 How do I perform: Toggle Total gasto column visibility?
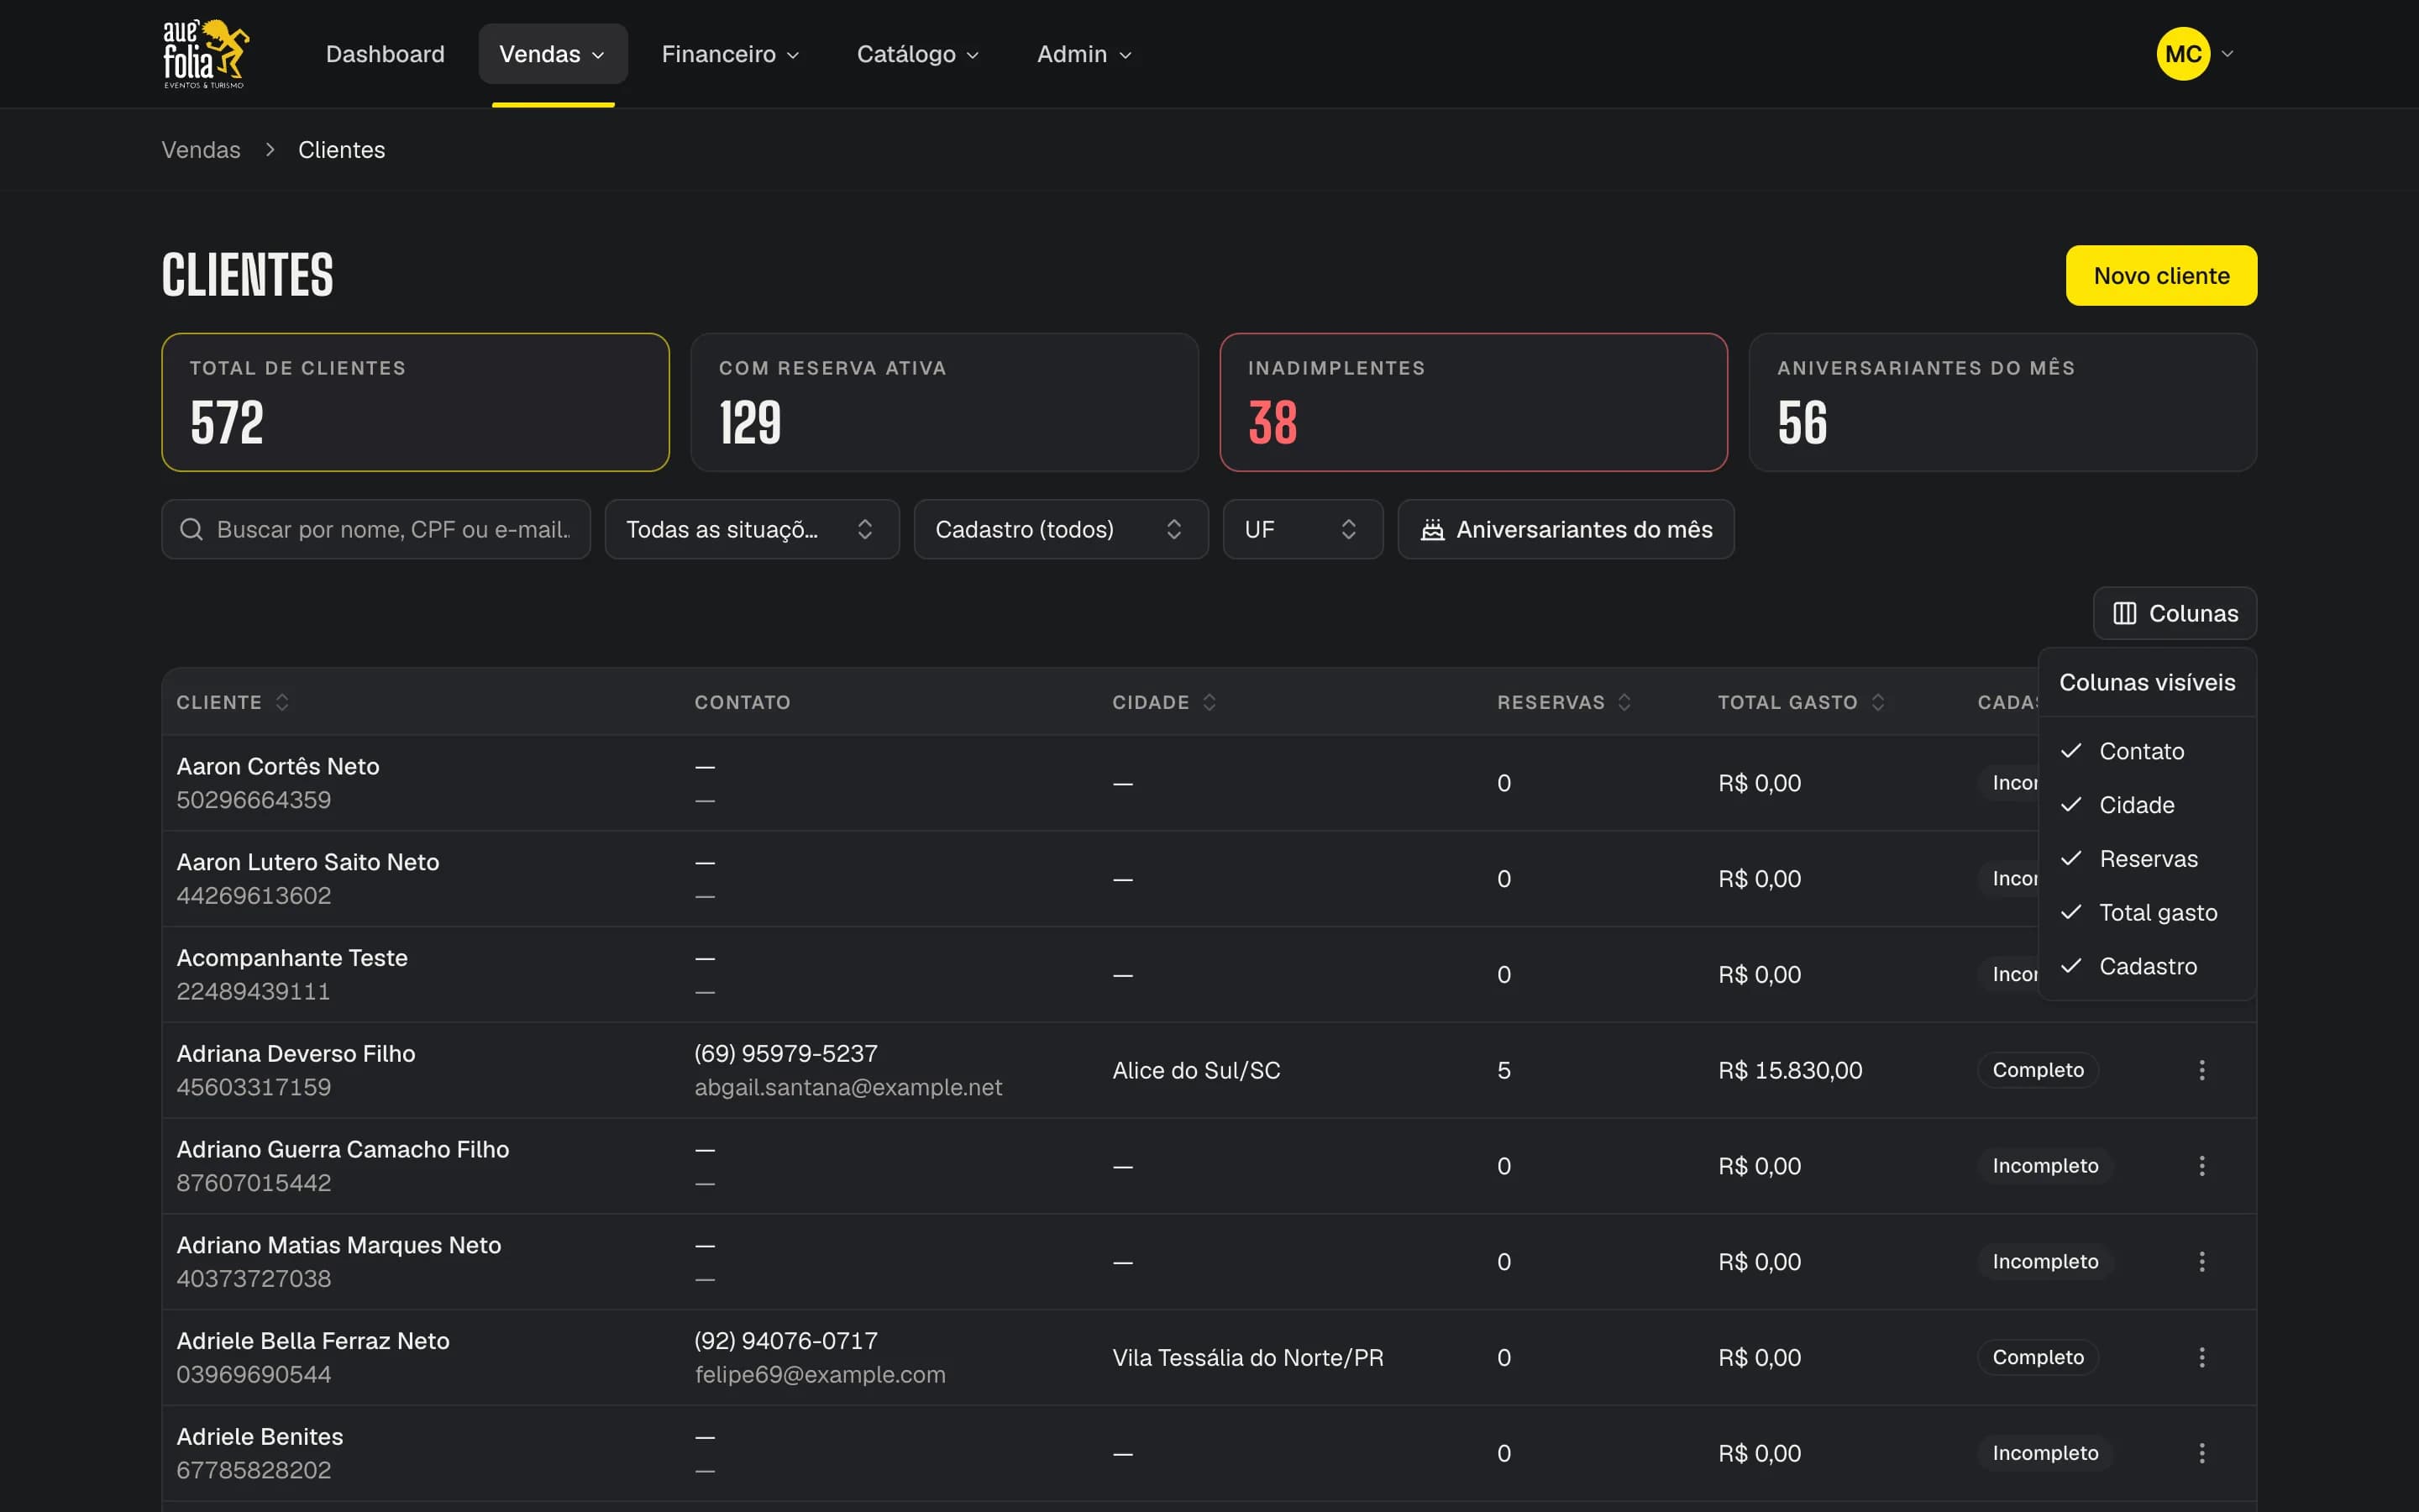pyautogui.click(x=2147, y=913)
